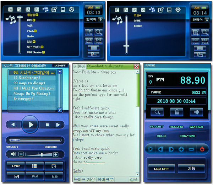Tap the radio play arrow icon

(x=151, y=149)
